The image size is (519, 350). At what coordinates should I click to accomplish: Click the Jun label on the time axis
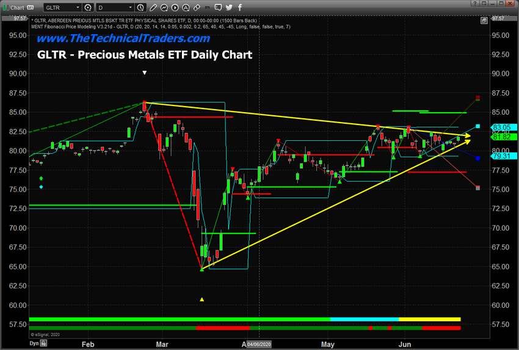click(x=404, y=345)
